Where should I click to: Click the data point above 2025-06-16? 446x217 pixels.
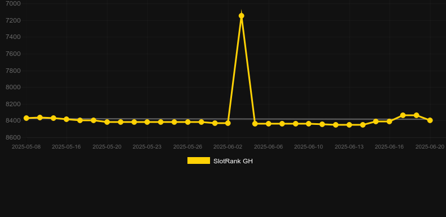(390, 121)
